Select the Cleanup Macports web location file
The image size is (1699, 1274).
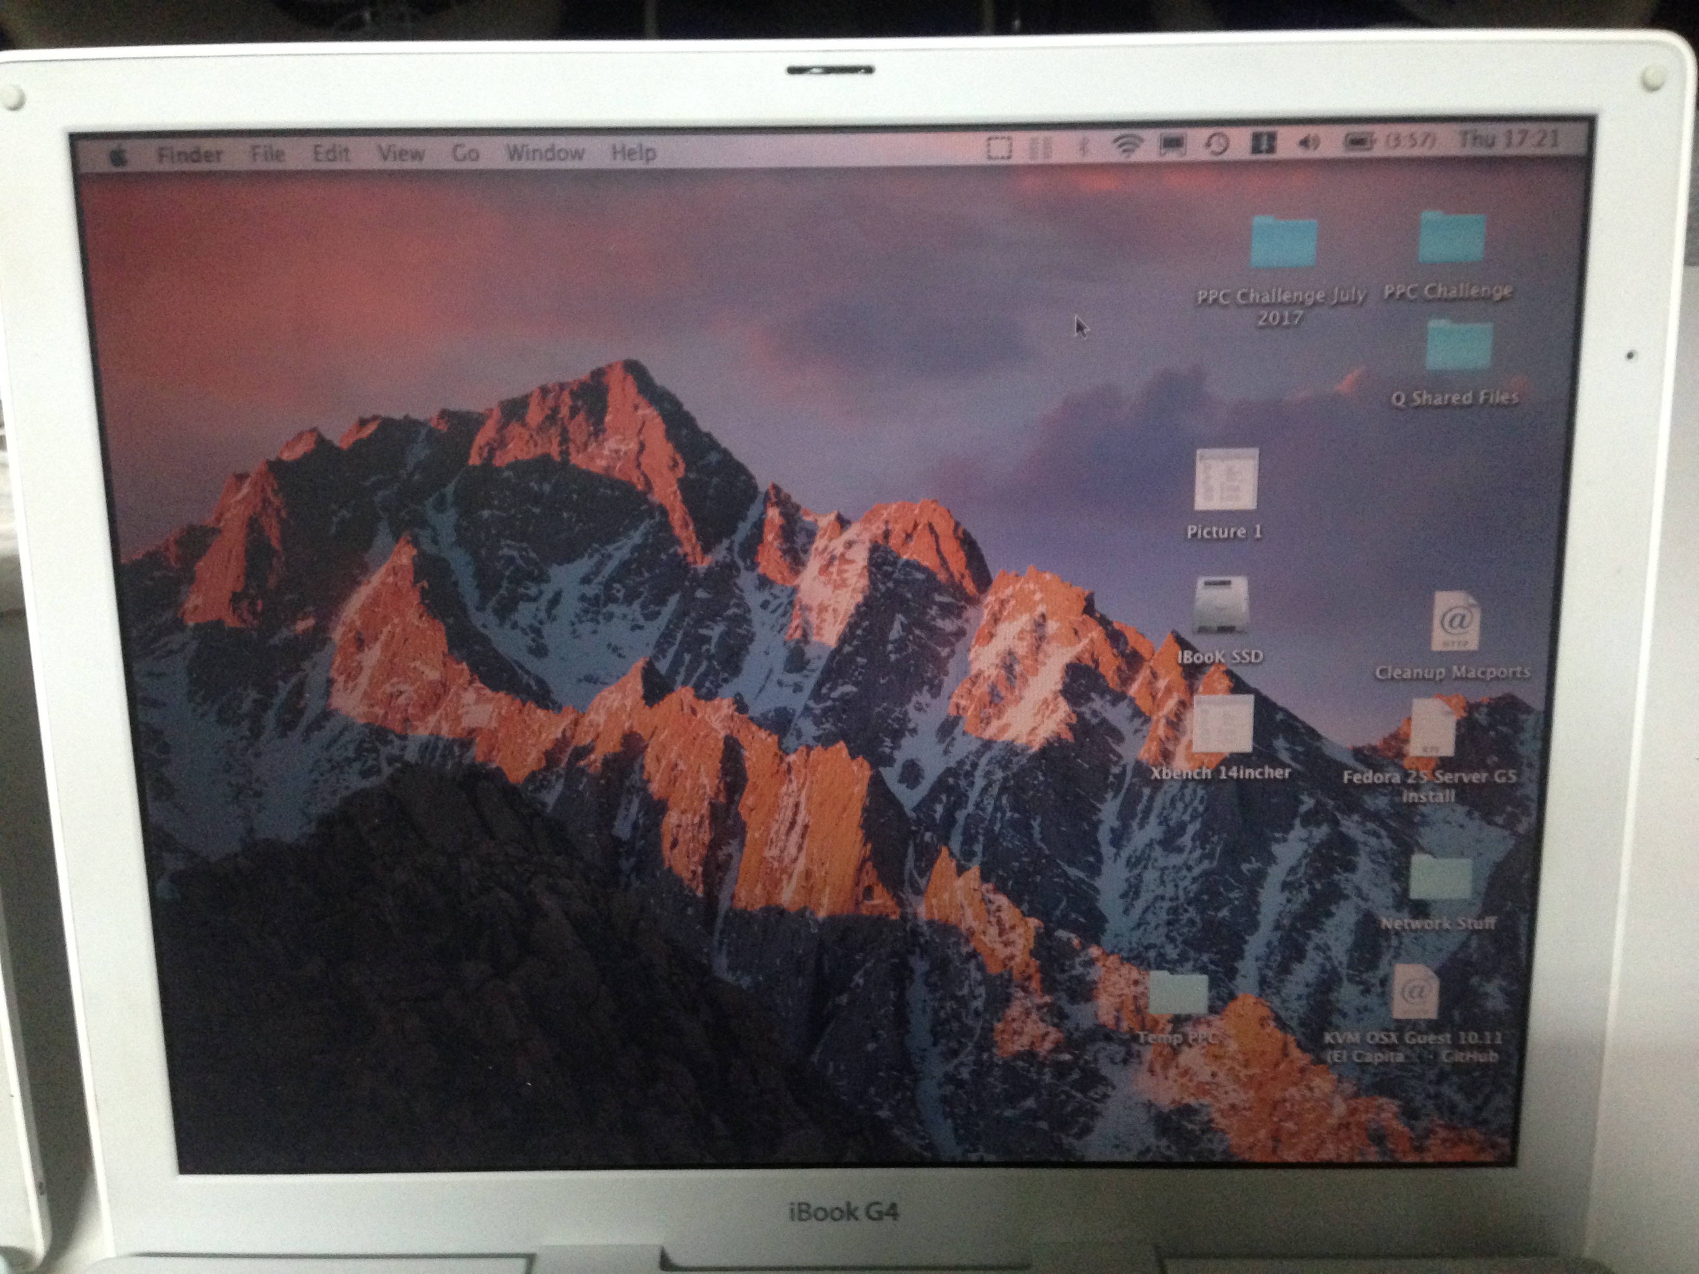(1455, 621)
